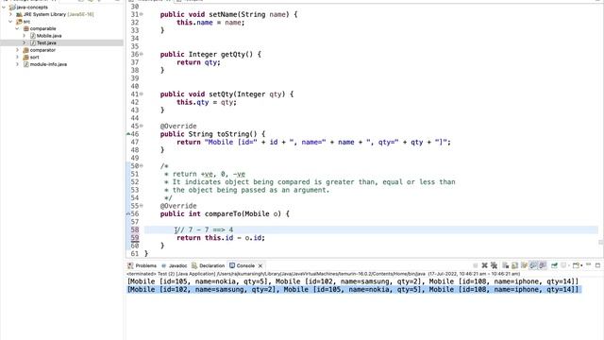This screenshot has height=340, width=604.
Task: Expand the JRE System Library node
Action: [10, 14]
